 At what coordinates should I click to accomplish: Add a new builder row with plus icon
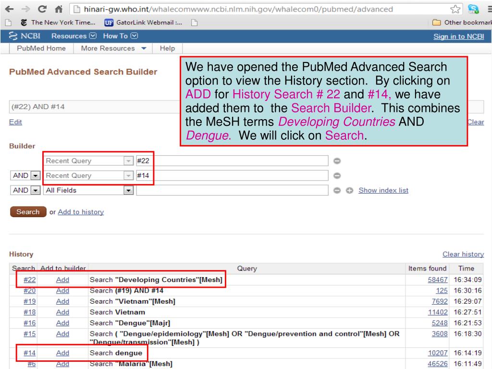[x=350, y=190]
